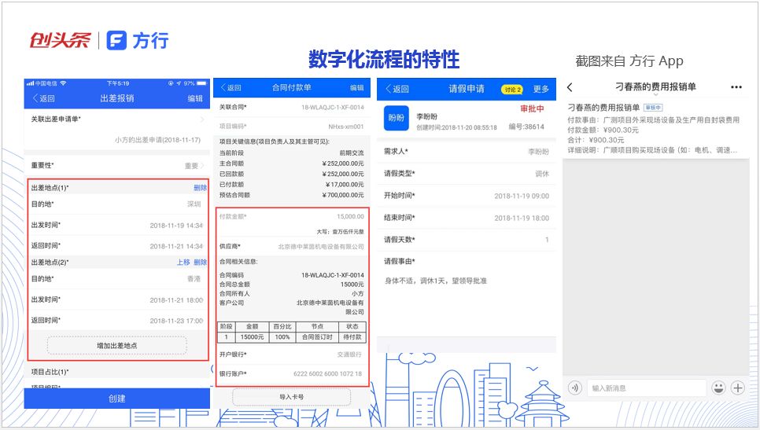Expand title dropdown under 刁春燕的费用报销单
Image resolution: width=760 pixels, height=430 pixels.
[655, 94]
